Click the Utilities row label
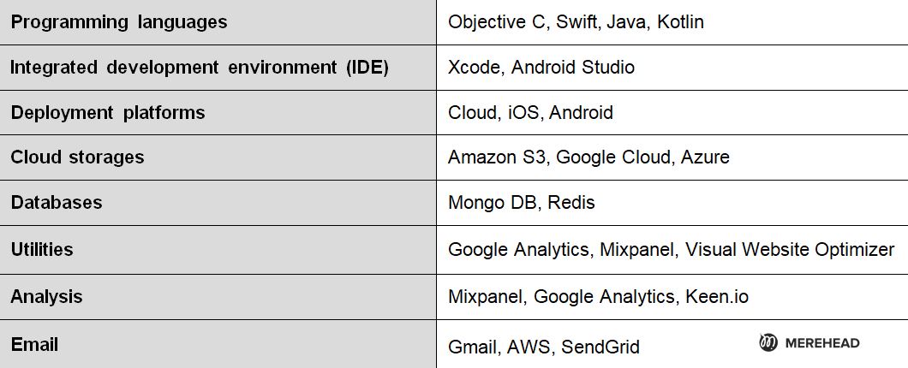 click(42, 250)
